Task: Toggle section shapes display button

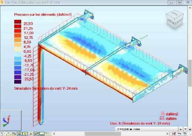Action: 25,134
